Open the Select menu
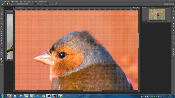The height and width of the screenshot is (98, 175). [25, 1]
